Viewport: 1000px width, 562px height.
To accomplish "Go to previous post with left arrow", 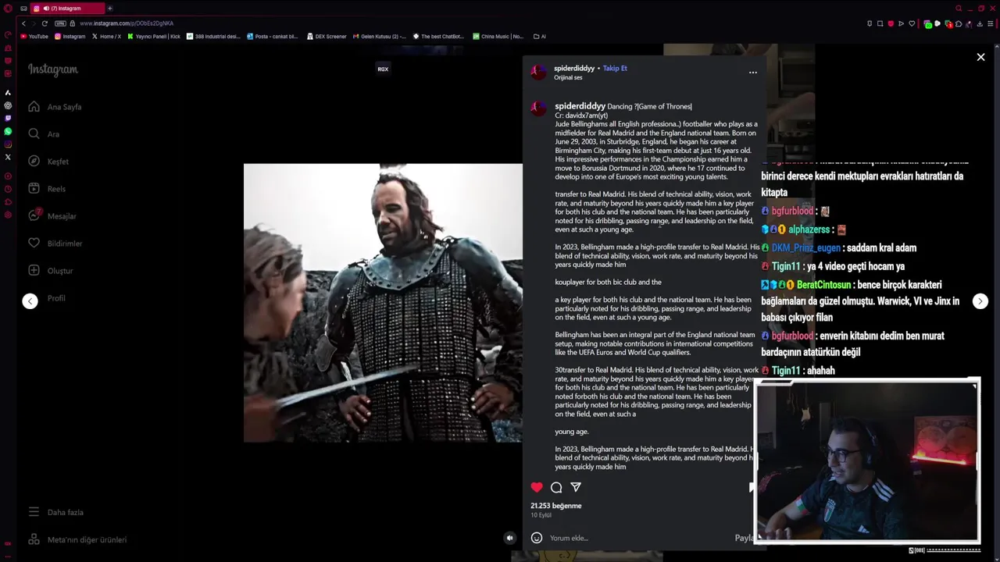I will 30,301.
